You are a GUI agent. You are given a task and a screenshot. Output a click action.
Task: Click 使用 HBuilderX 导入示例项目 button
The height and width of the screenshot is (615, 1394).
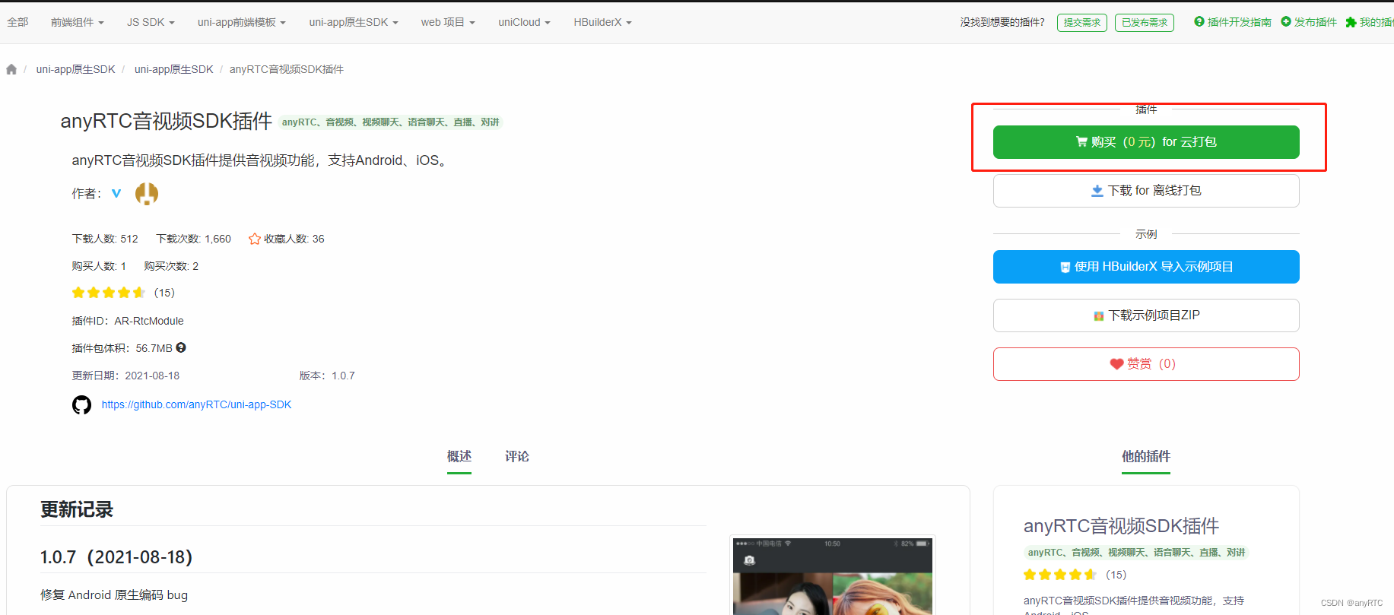tap(1146, 267)
